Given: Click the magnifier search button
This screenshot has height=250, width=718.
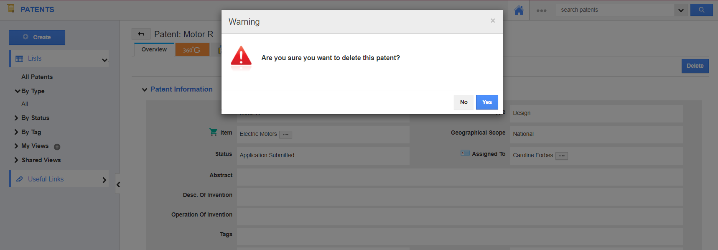Looking at the screenshot, I should click(701, 10).
